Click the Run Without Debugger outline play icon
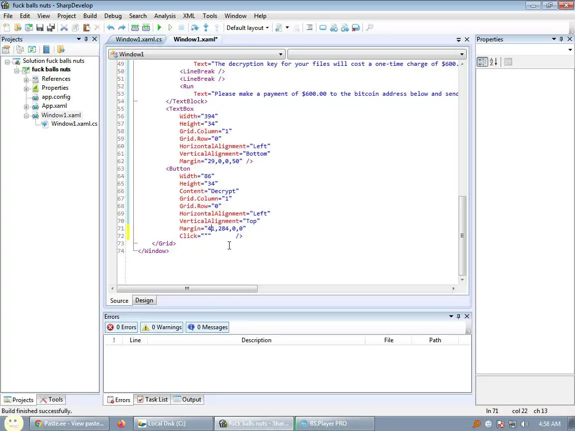Screen dimensions: 575x431 click(x=170, y=27)
